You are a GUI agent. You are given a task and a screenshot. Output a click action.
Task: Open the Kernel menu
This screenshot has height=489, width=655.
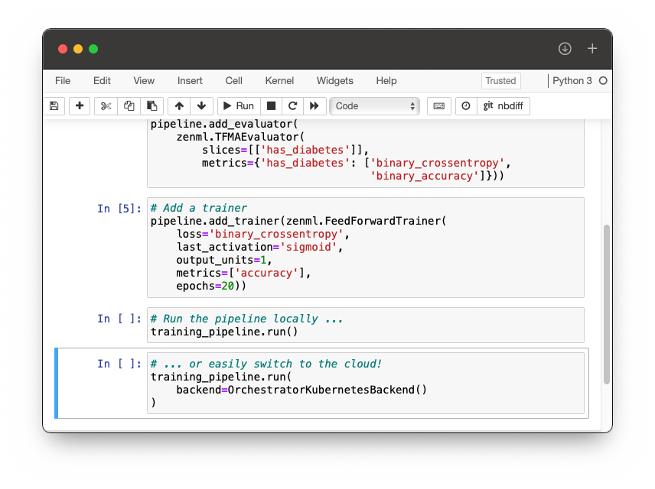tap(279, 80)
